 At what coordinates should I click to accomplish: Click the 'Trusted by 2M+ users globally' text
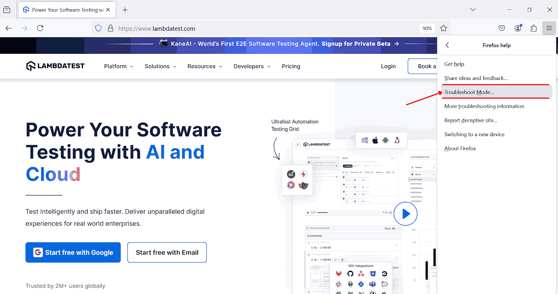(x=65, y=286)
